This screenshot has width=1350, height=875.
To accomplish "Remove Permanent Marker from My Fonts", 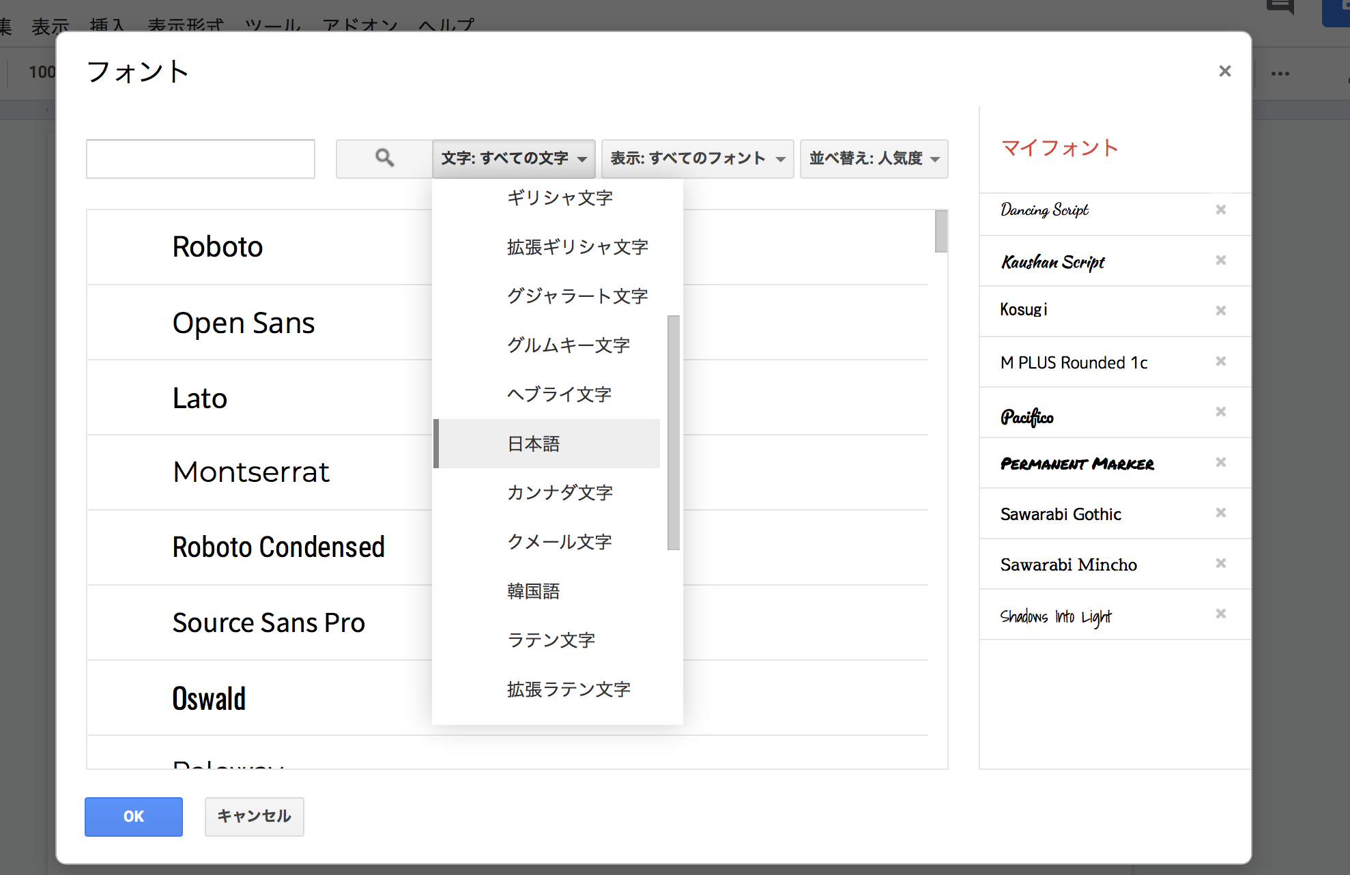I will (x=1221, y=462).
